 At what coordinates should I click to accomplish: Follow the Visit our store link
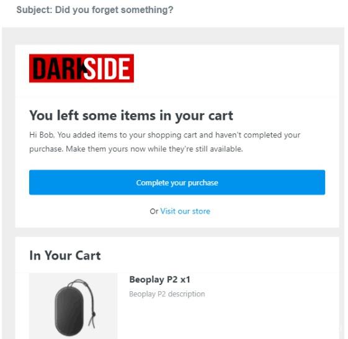pos(185,211)
